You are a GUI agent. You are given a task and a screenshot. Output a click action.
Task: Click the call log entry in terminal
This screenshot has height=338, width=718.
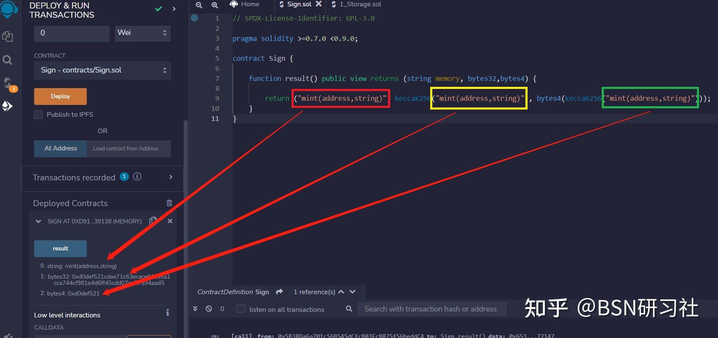[x=392, y=335]
